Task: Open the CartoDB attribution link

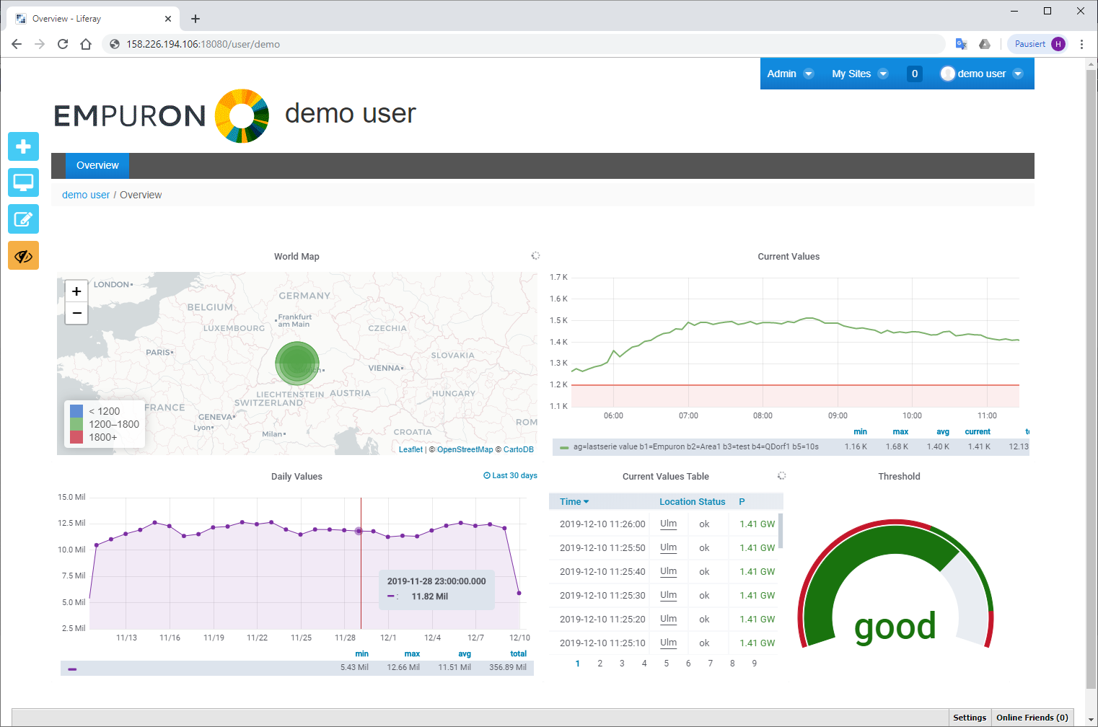Action: (518, 449)
